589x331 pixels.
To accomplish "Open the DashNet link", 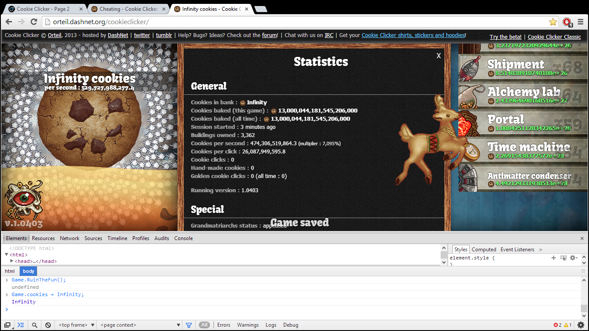I will point(118,35).
